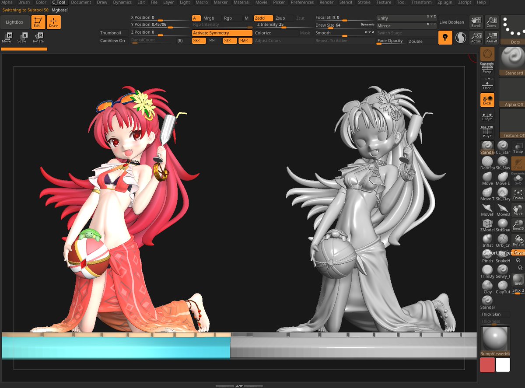Open the LightBox browser
The width and height of the screenshot is (525, 388).
point(15,22)
